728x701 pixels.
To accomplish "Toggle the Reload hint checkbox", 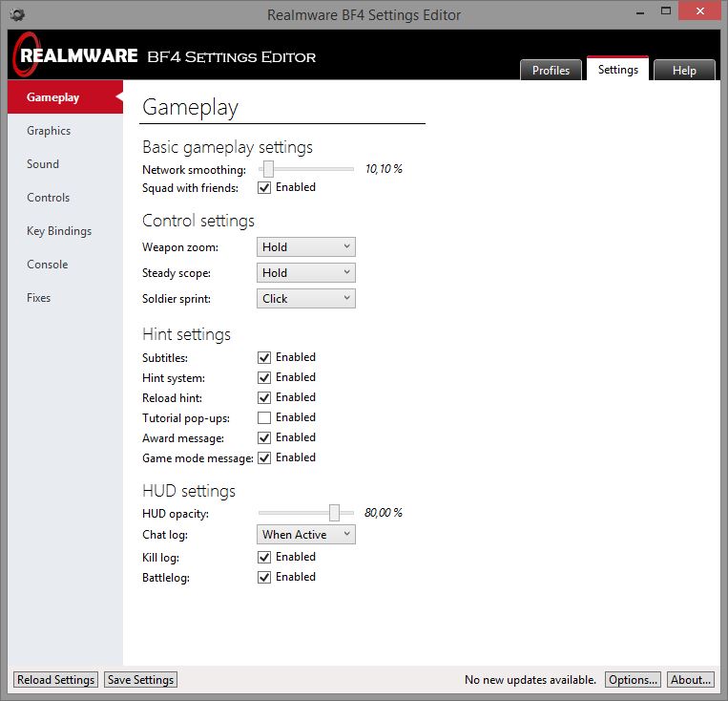I will (x=264, y=397).
